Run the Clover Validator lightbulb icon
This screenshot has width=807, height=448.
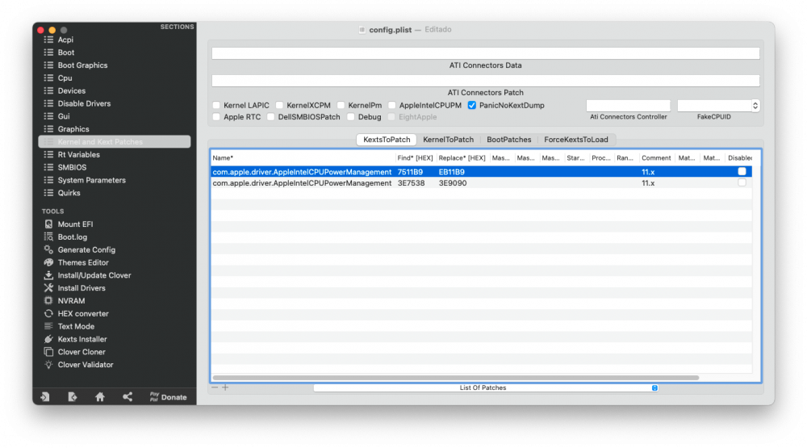[x=48, y=365]
